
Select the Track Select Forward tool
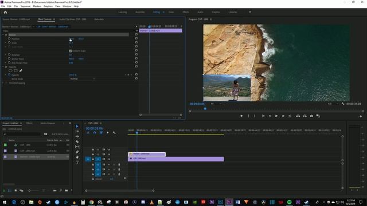[x=77, y=131]
